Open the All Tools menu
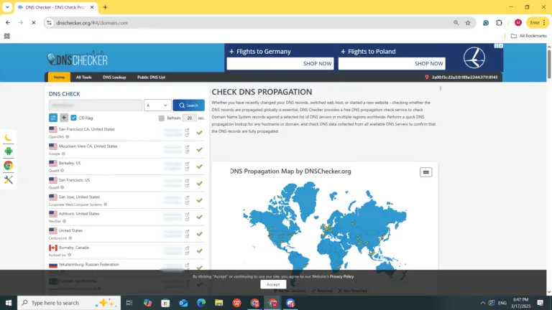Viewport: 552px width, 310px height. click(x=84, y=77)
